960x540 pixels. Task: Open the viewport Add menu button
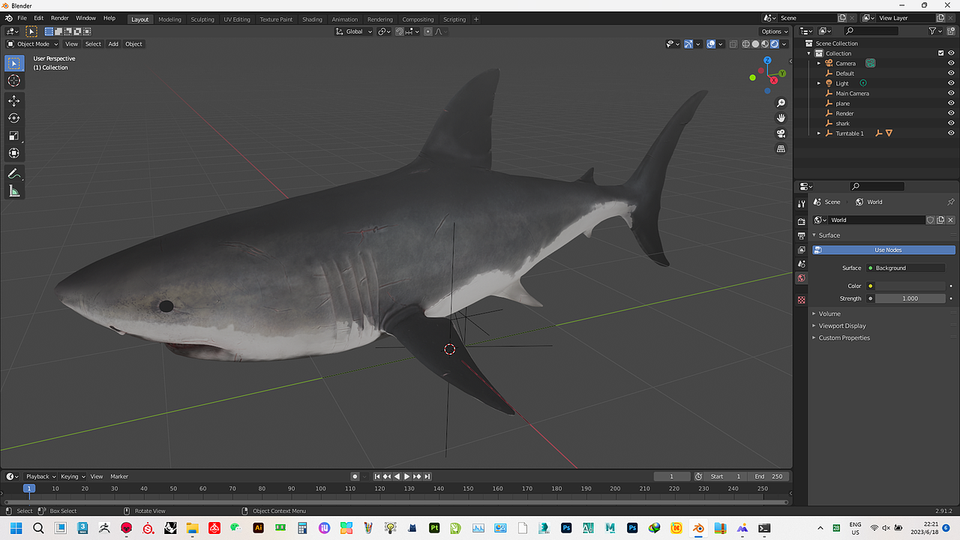pos(113,43)
